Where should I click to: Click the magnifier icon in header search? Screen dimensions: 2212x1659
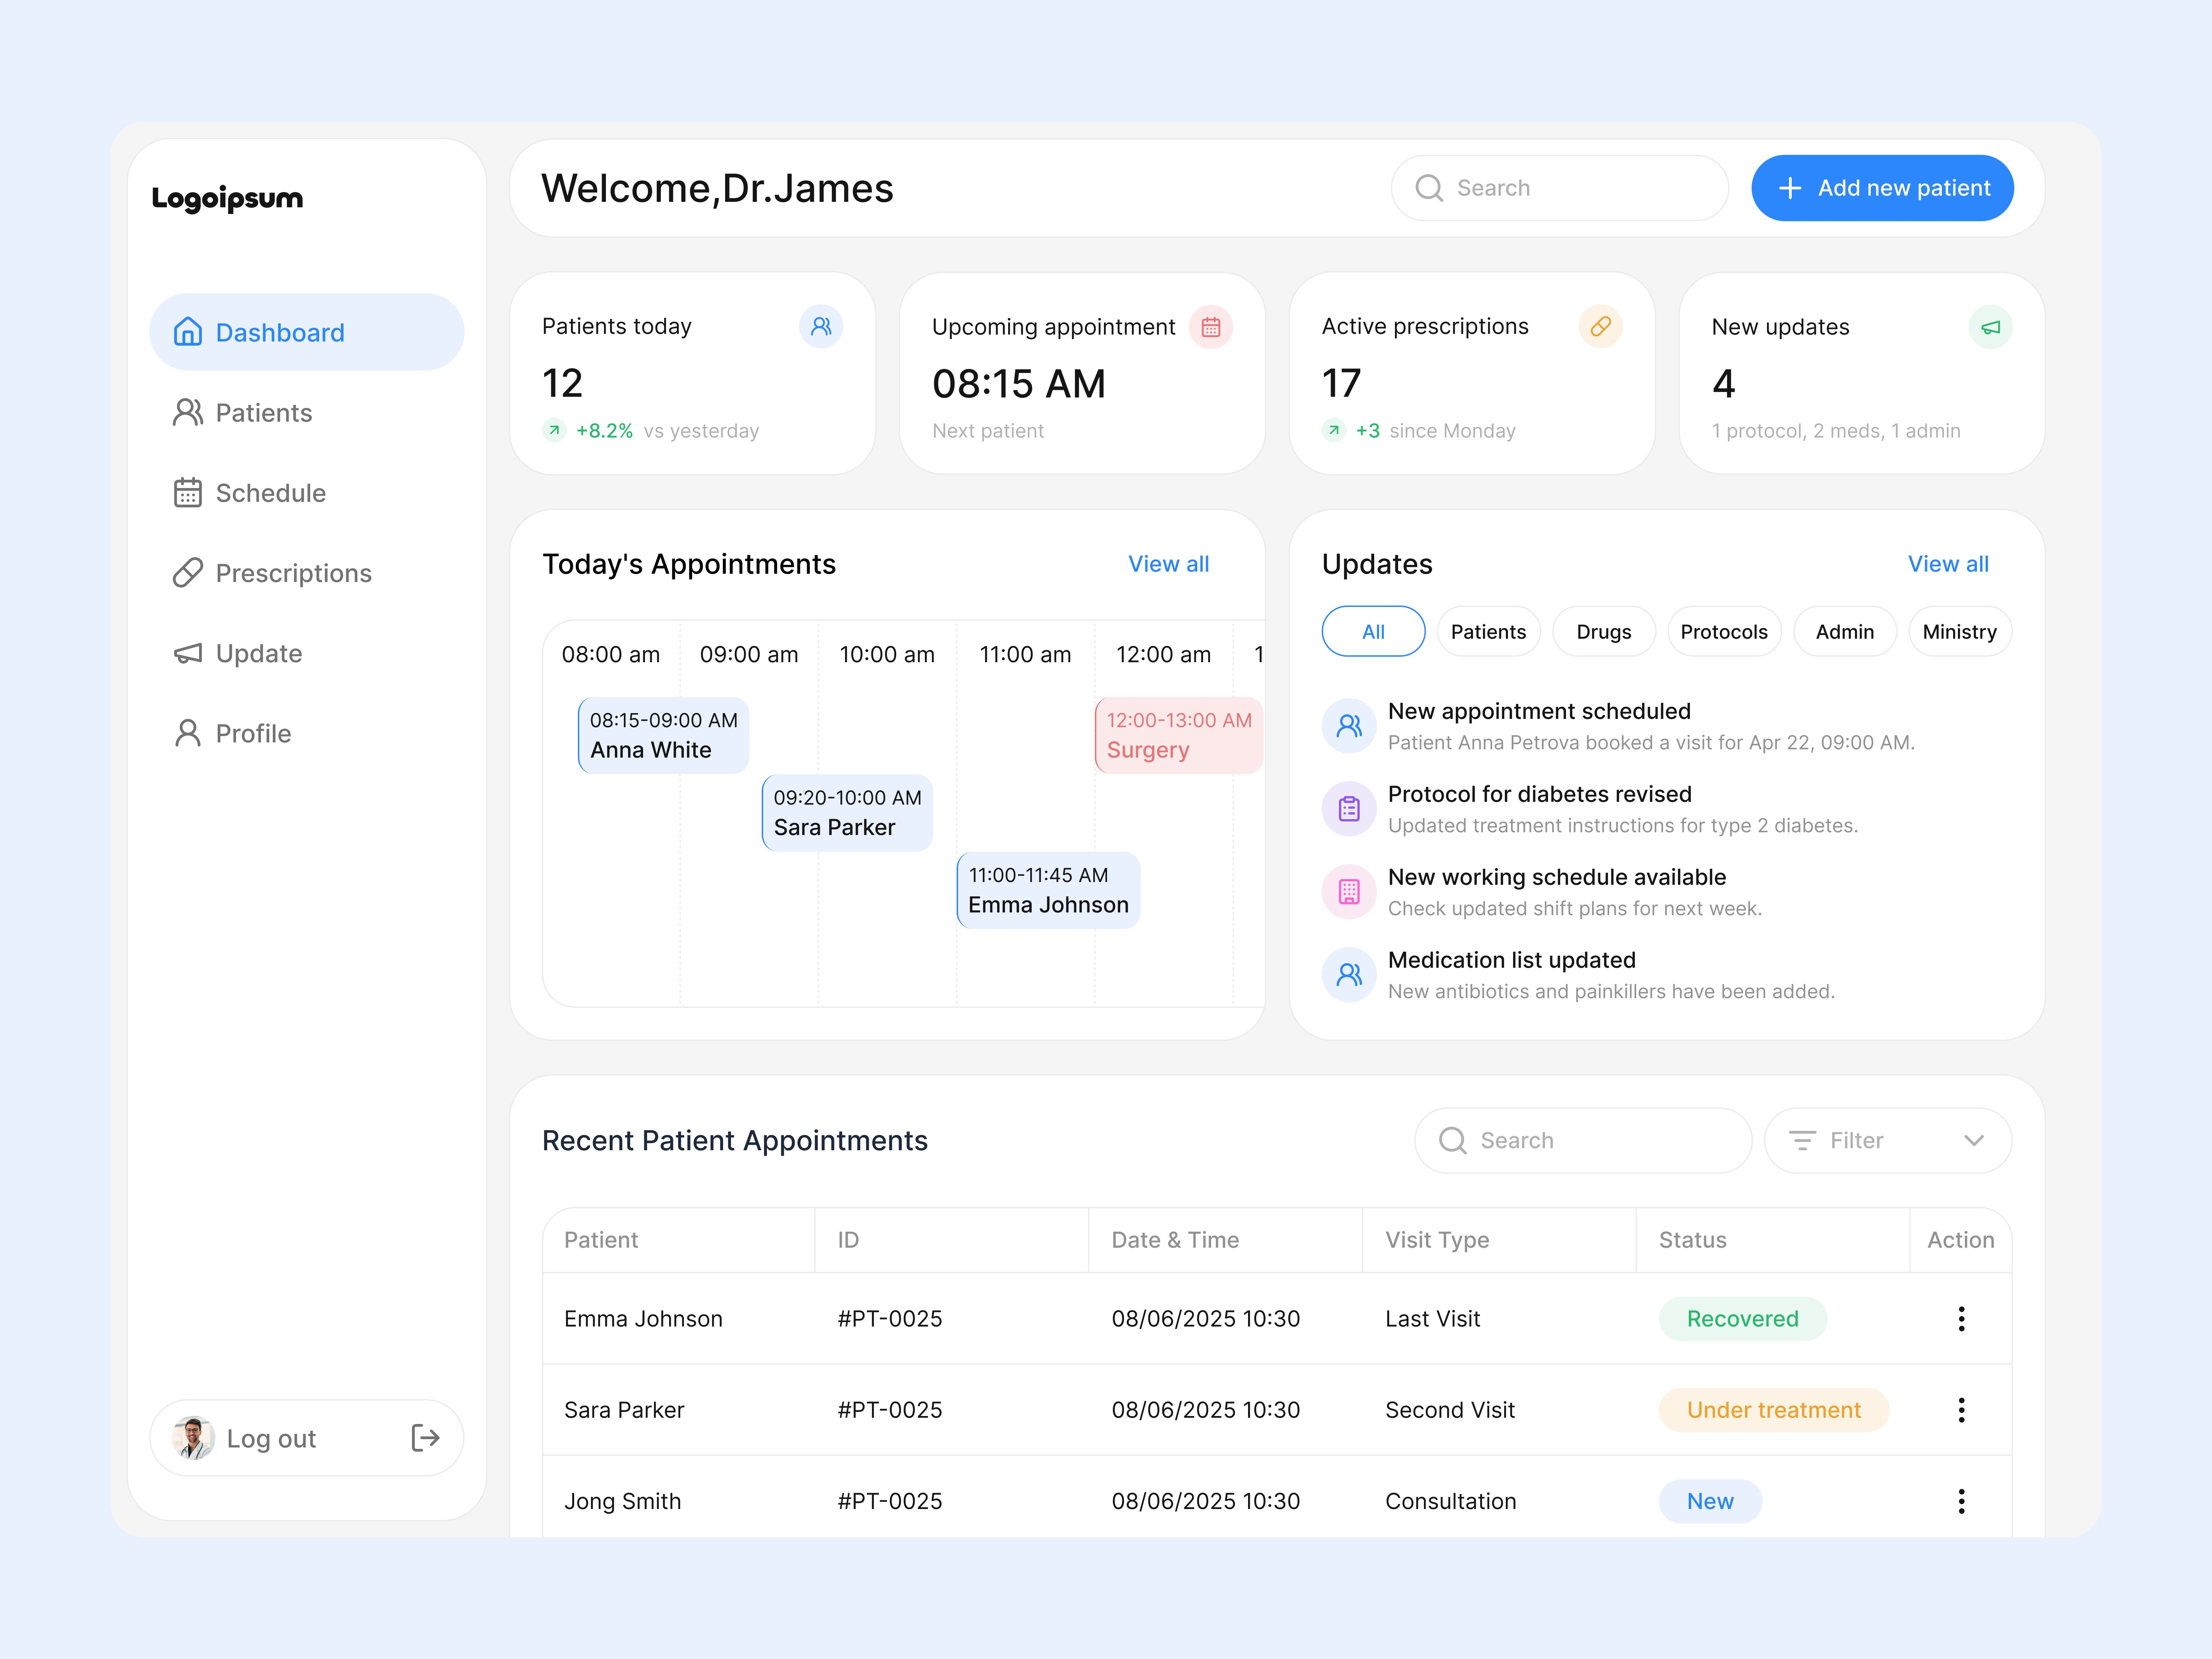tap(1429, 188)
